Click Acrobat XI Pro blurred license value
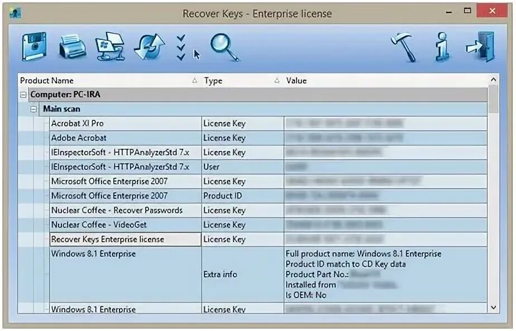Viewport: 516px width, 331px height. coord(344,124)
